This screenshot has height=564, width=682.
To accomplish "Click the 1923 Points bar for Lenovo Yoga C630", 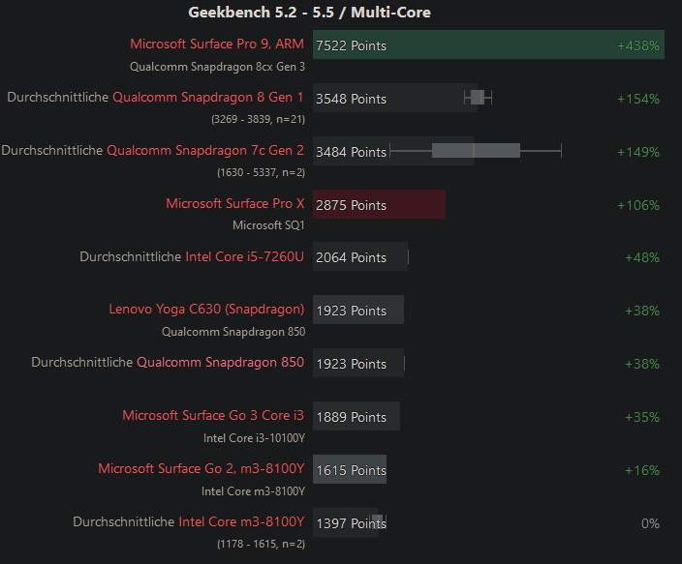I will click(x=358, y=310).
